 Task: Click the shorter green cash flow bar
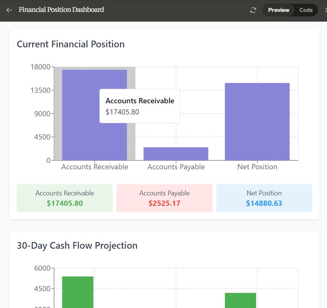point(240,300)
